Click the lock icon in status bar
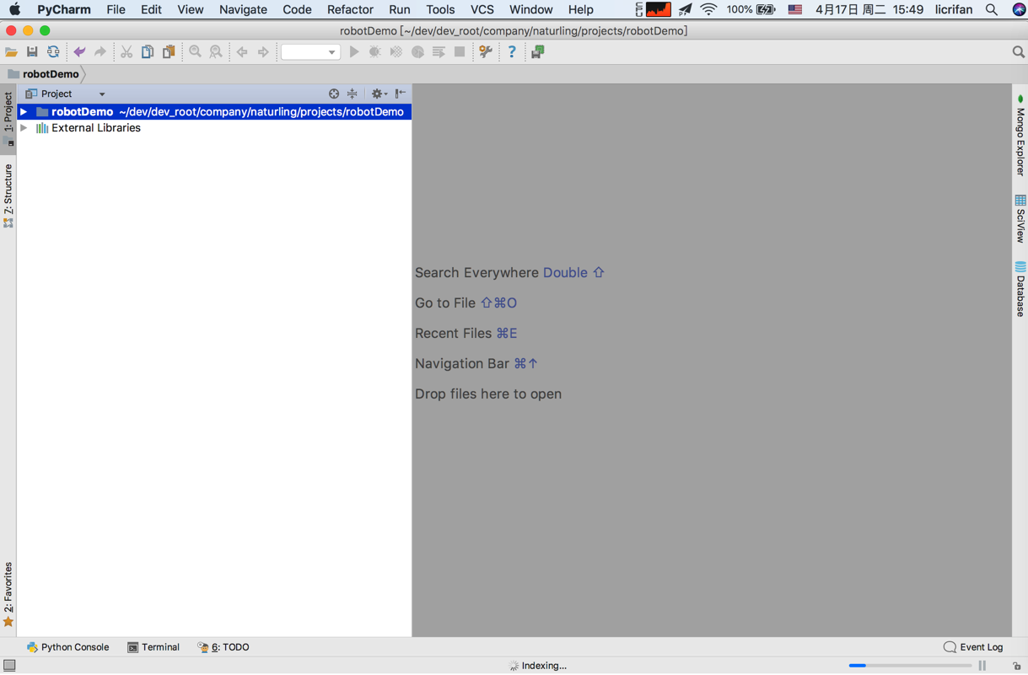 coord(1017,666)
